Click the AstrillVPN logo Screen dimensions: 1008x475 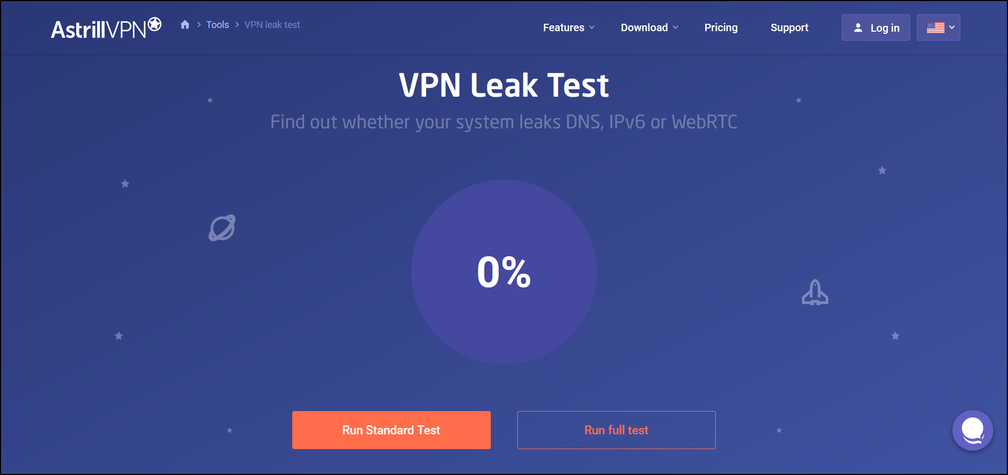coord(106,29)
